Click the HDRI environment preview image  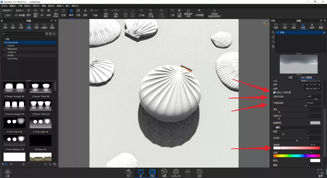(299, 64)
